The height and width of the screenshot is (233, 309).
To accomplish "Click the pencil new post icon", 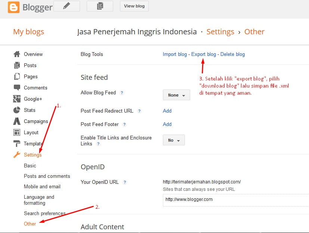I will (67, 6).
